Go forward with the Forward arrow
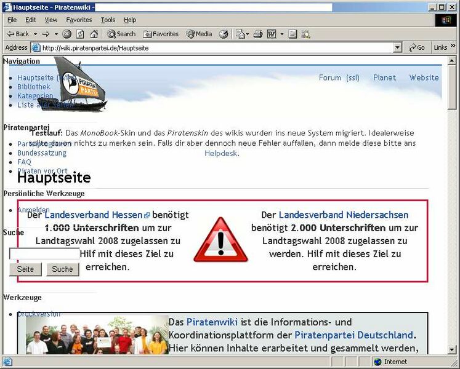Image resolution: width=460 pixels, height=369 pixels. (46, 34)
